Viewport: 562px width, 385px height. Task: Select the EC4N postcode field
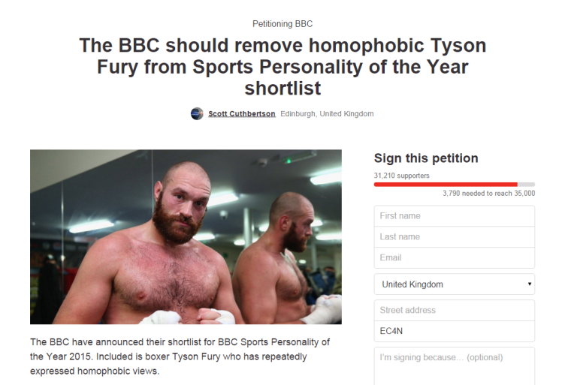click(x=454, y=331)
